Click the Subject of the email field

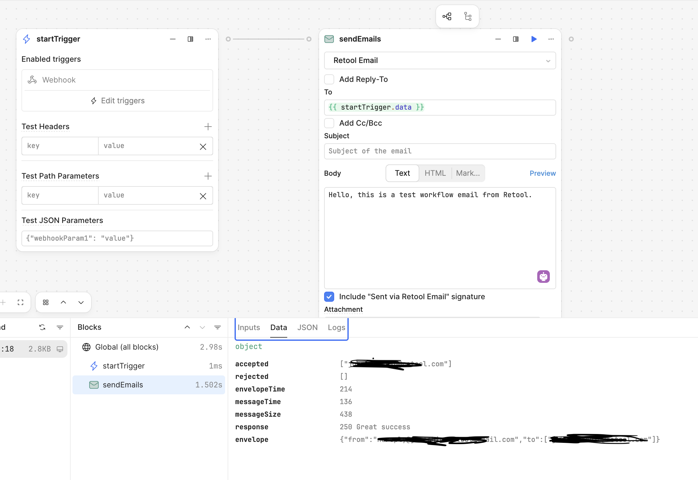[x=440, y=151]
